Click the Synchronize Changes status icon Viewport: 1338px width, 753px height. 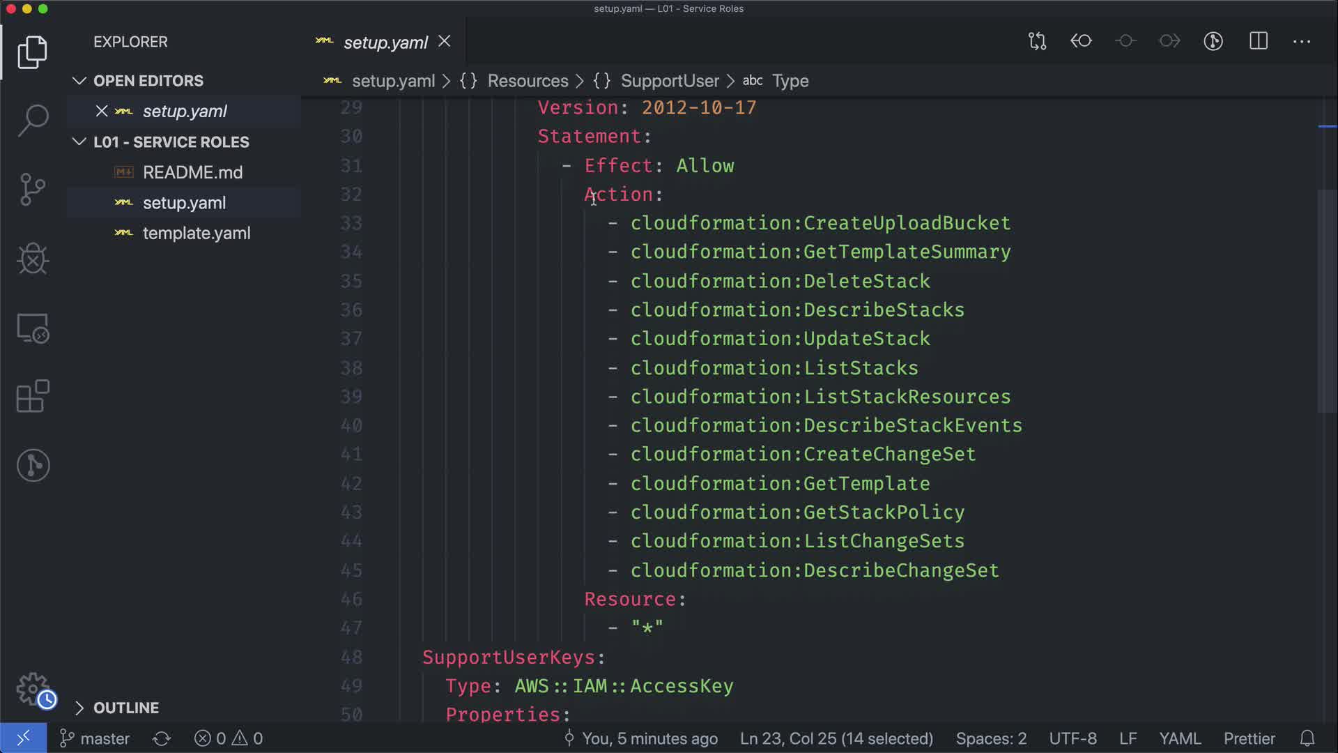point(162,738)
